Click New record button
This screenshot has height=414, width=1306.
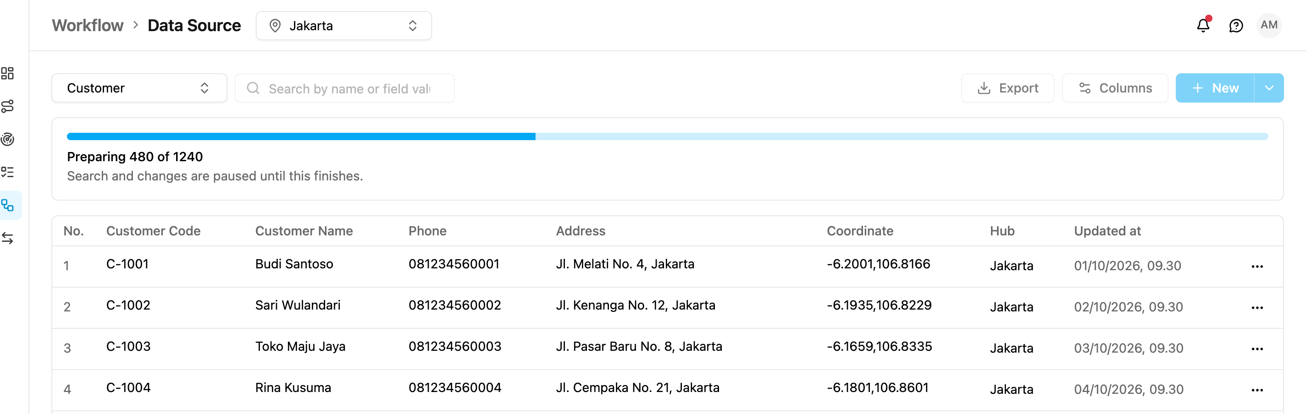click(1215, 88)
